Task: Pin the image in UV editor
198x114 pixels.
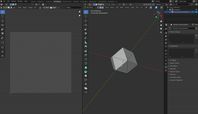Action: (x=59, y=7)
